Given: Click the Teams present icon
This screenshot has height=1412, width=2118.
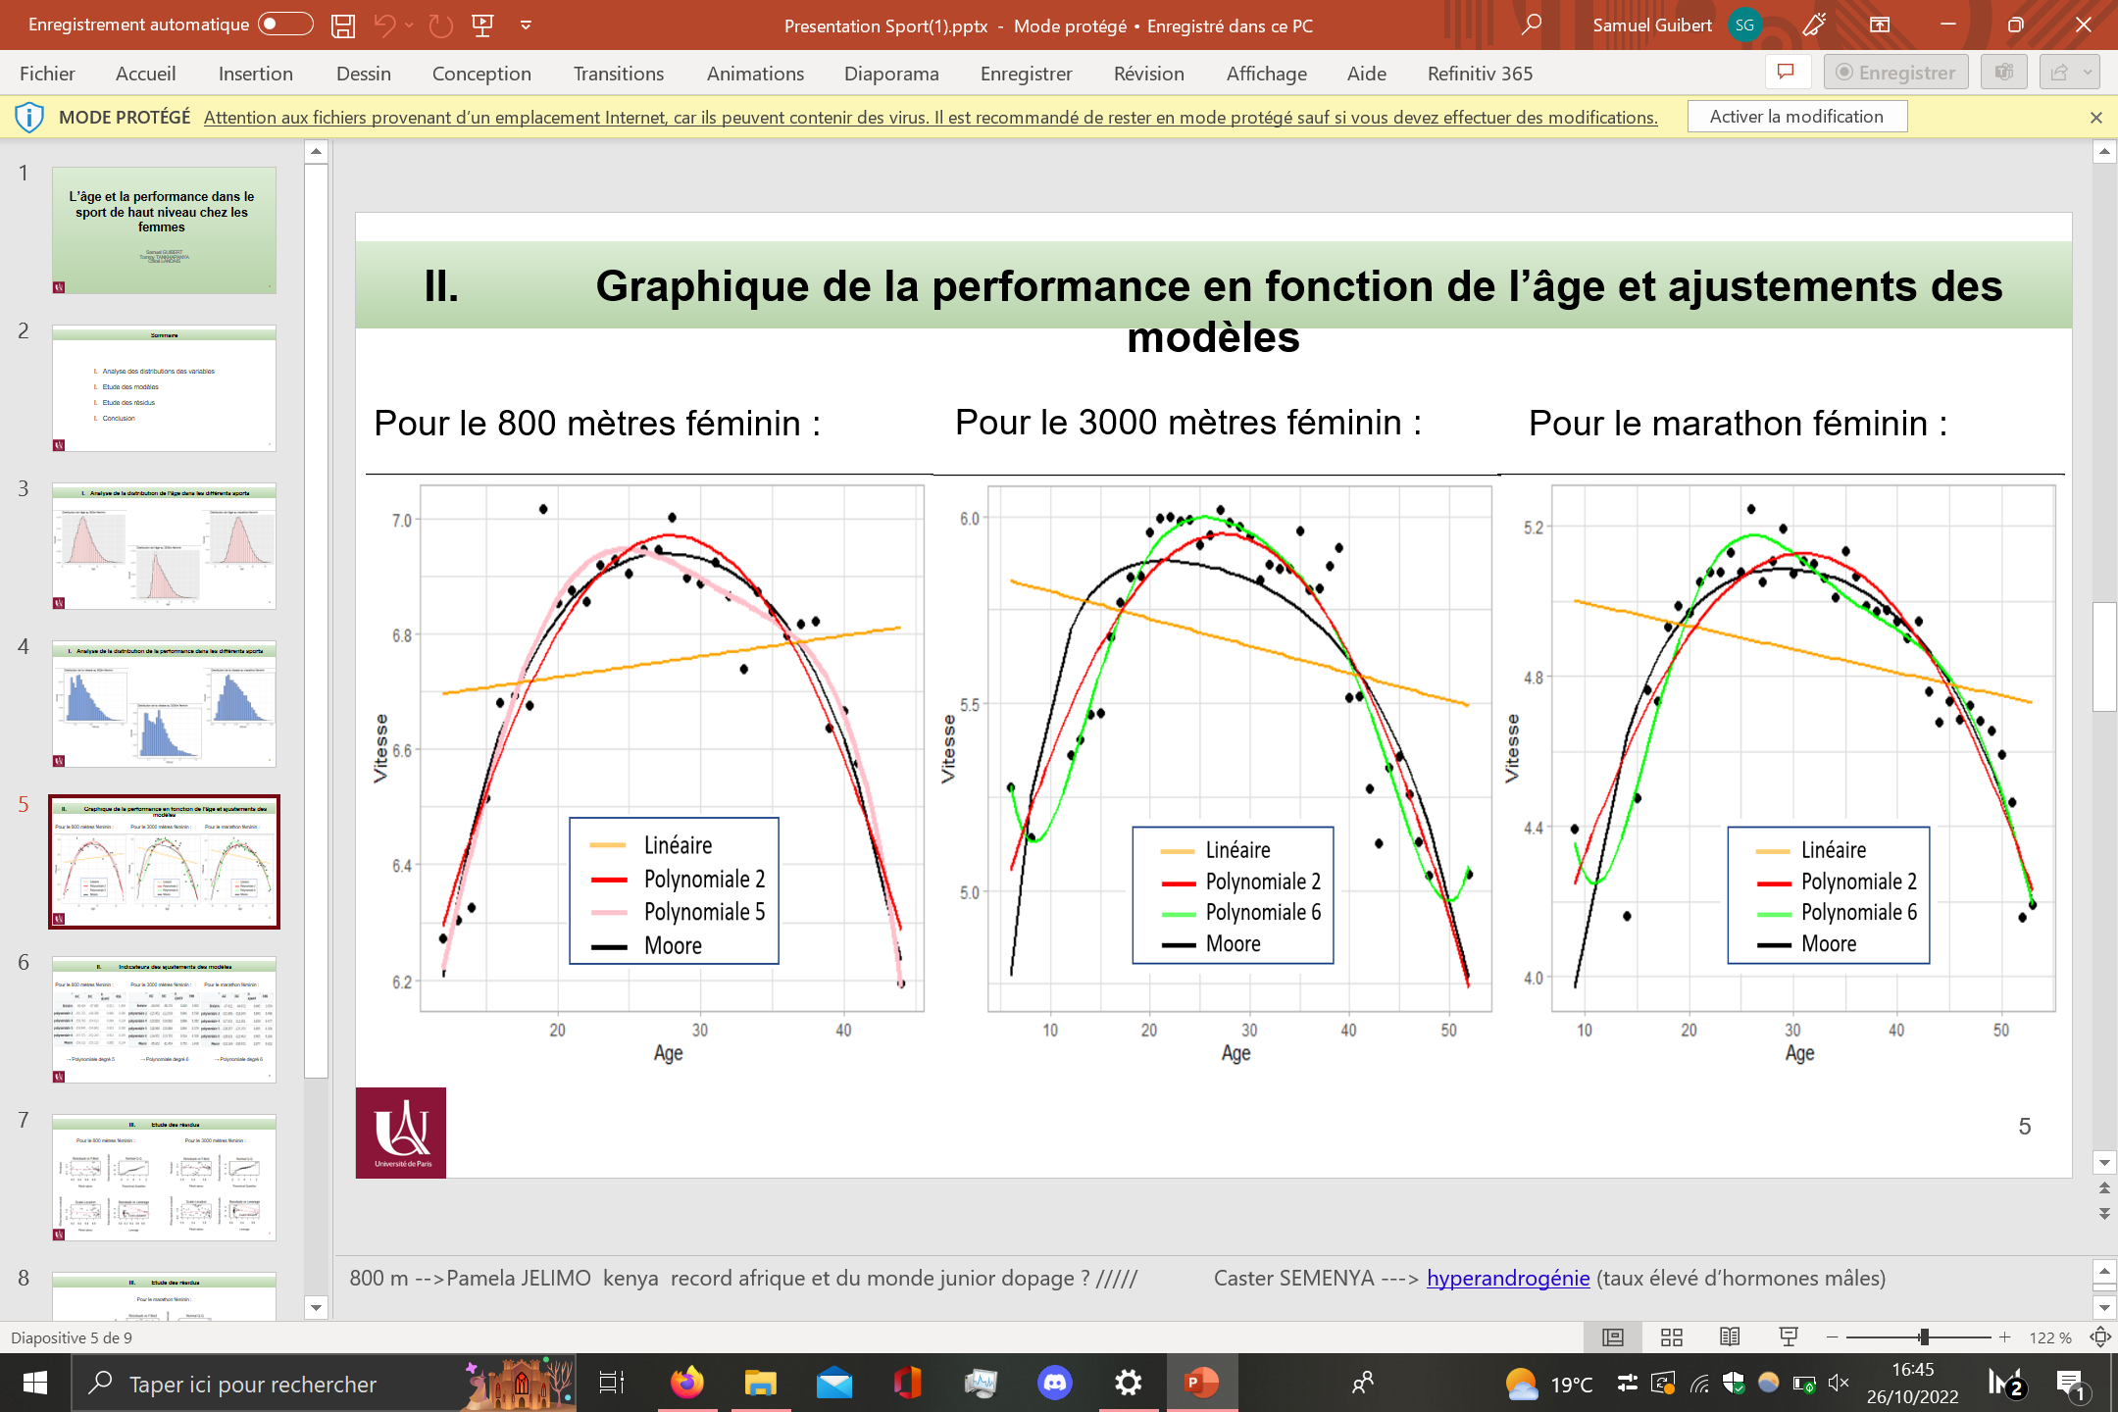Looking at the screenshot, I should [2003, 73].
